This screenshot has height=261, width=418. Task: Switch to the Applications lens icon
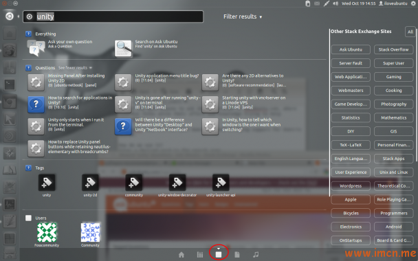(200, 255)
